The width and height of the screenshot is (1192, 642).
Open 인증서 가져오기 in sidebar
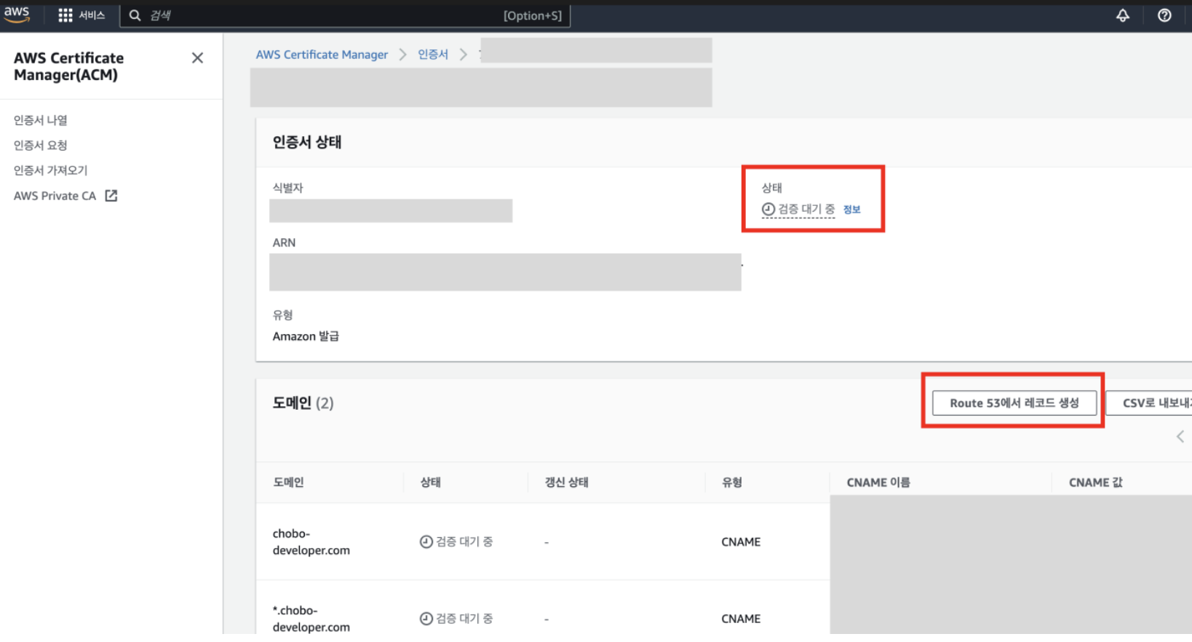pos(51,170)
